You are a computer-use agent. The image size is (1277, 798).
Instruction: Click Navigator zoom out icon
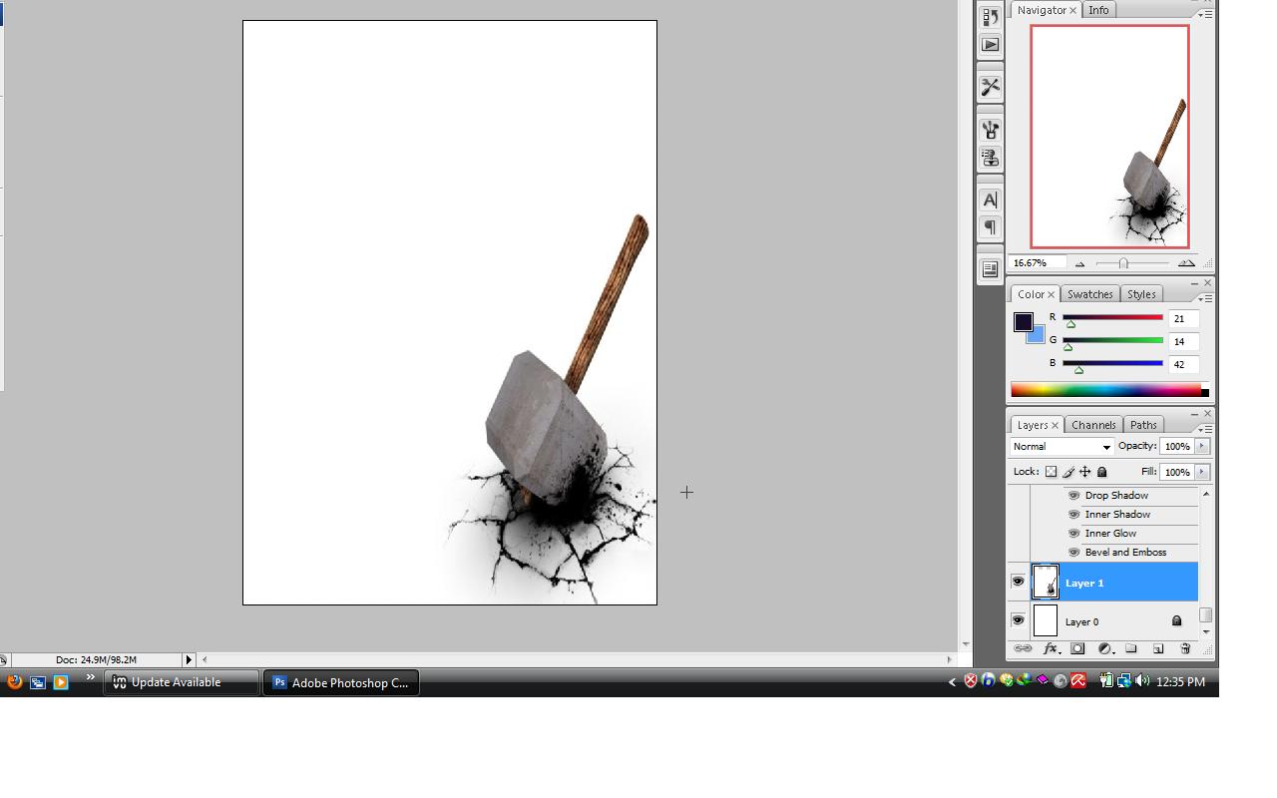tap(1079, 263)
